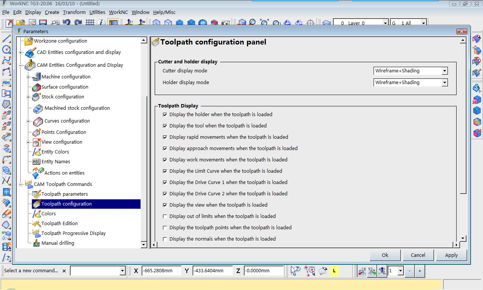Expand the CAD Entities configuration and display node
Image resolution: width=483 pixels, height=290 pixels.
(x=21, y=52)
